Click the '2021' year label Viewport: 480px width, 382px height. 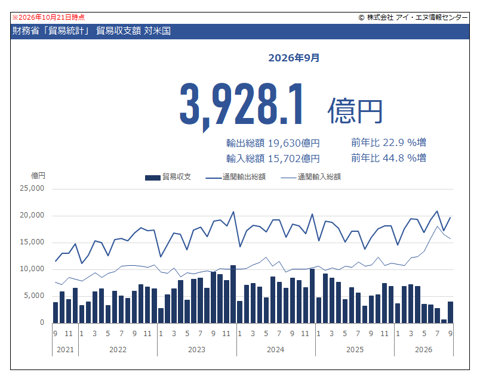tap(65, 350)
